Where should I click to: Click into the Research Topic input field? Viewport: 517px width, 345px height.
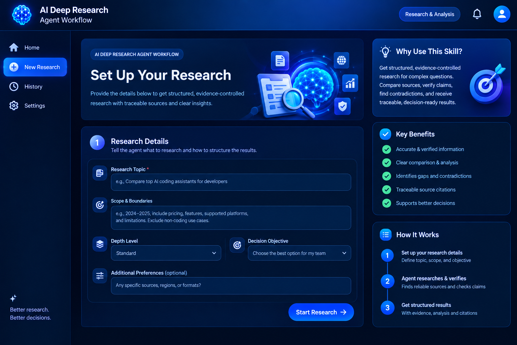pyautogui.click(x=231, y=182)
